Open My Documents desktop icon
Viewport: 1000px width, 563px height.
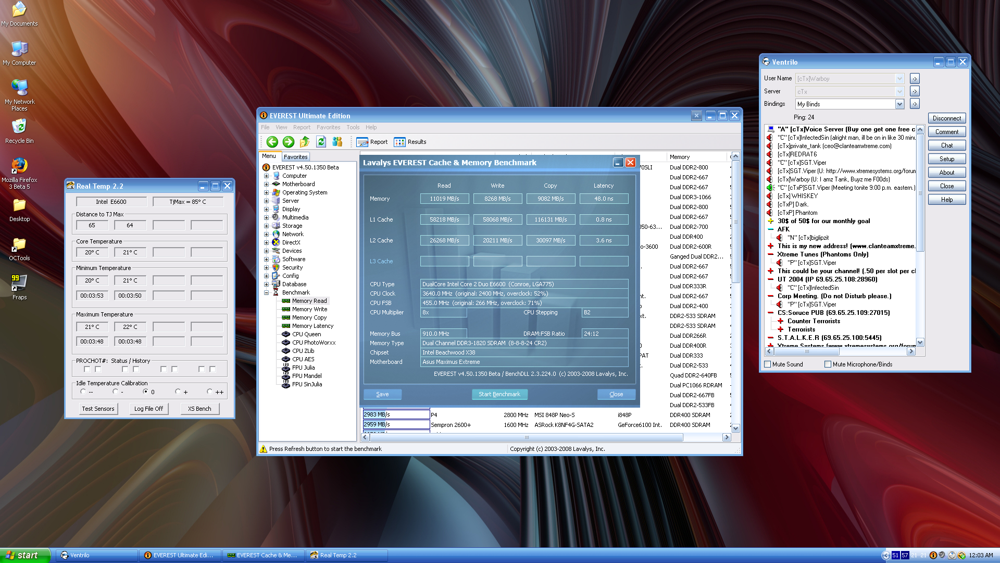click(19, 14)
